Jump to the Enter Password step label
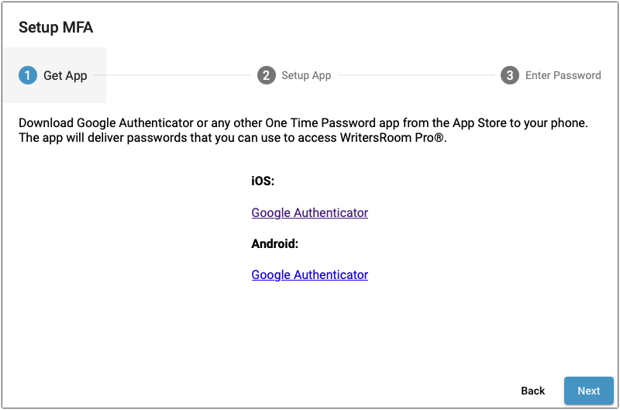Screen dimensions: 620x410 pos(563,75)
